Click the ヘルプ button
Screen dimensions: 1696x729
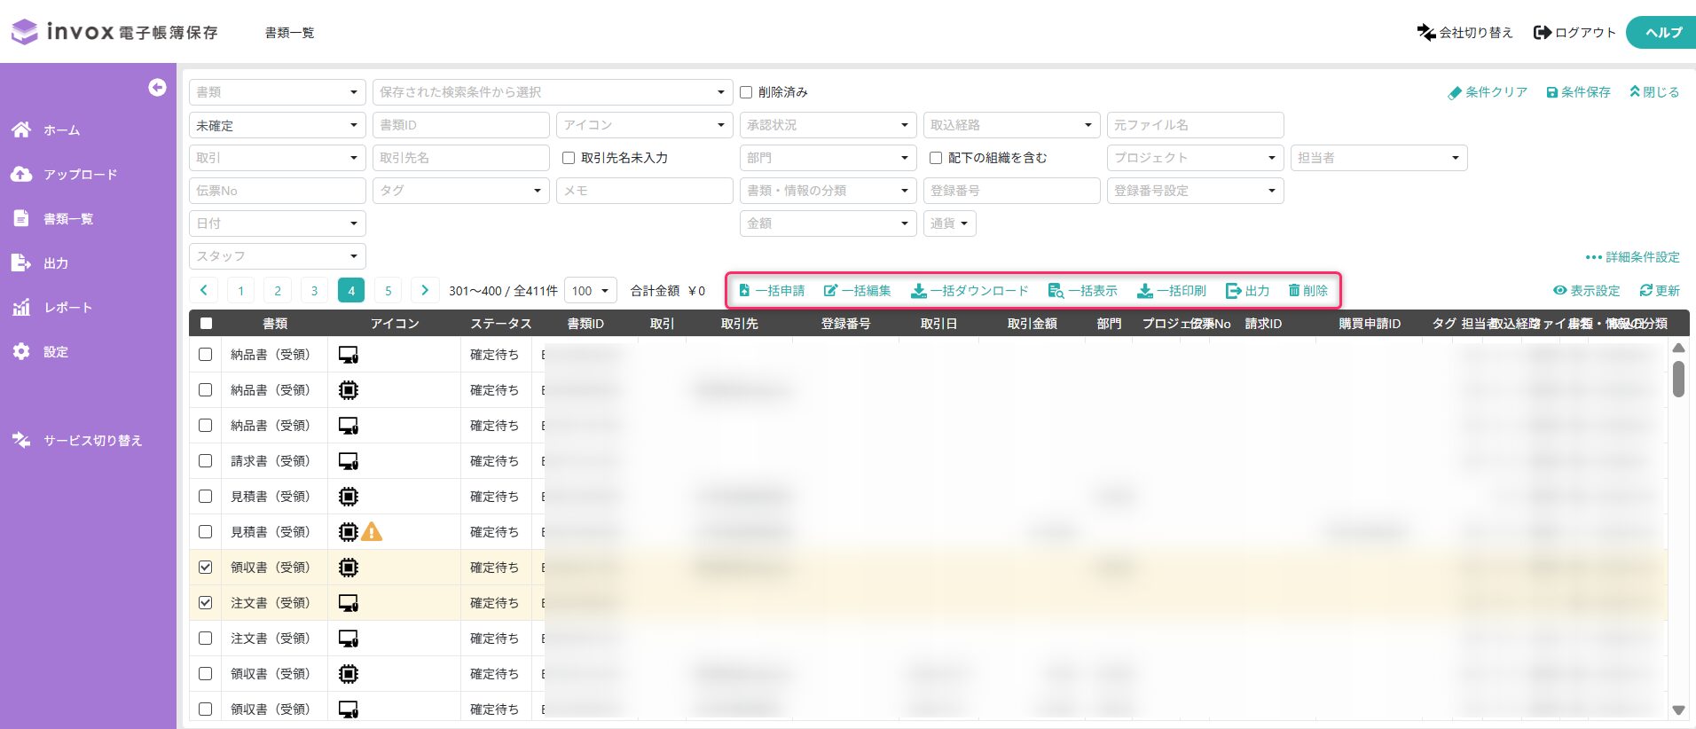(1662, 33)
